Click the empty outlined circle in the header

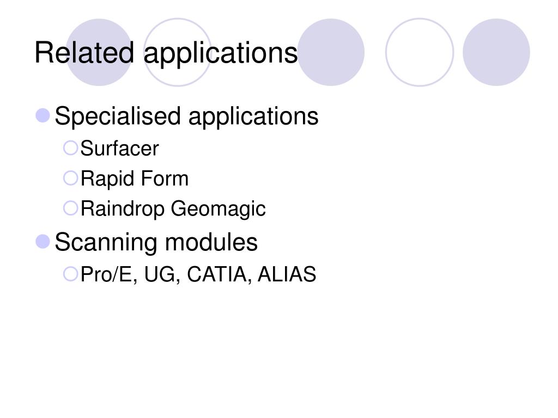point(420,52)
